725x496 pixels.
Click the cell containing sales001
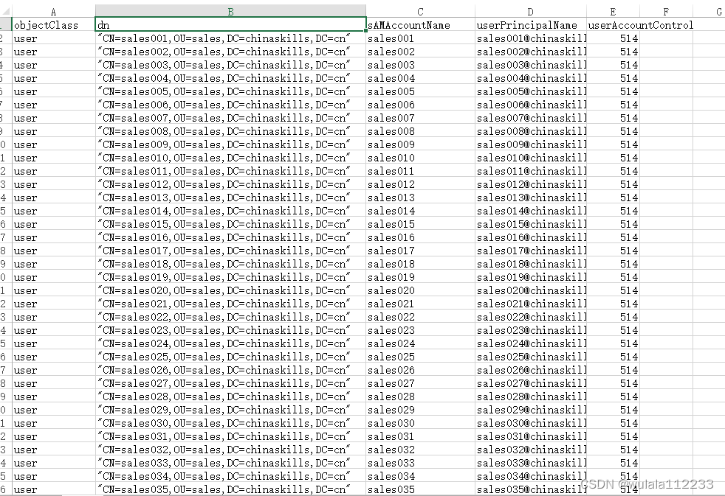(385, 38)
